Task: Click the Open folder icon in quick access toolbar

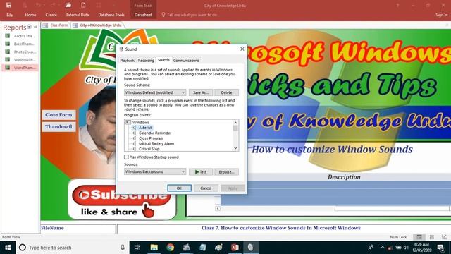Action: pyautogui.click(x=68, y=5)
